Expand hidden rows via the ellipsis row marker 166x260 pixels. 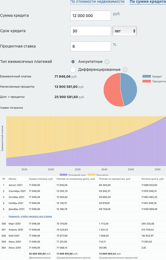click(4, 216)
